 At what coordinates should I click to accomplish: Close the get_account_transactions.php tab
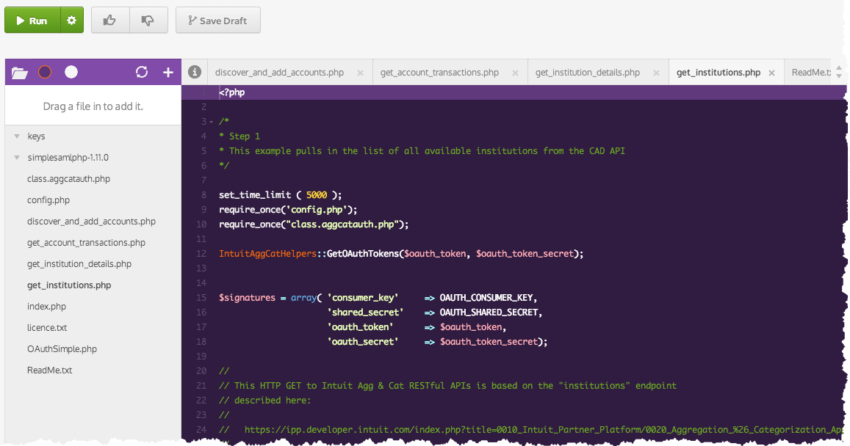pos(515,73)
